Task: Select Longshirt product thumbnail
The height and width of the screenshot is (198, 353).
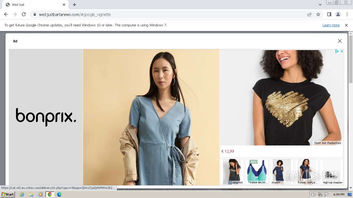Action: pyautogui.click(x=232, y=172)
